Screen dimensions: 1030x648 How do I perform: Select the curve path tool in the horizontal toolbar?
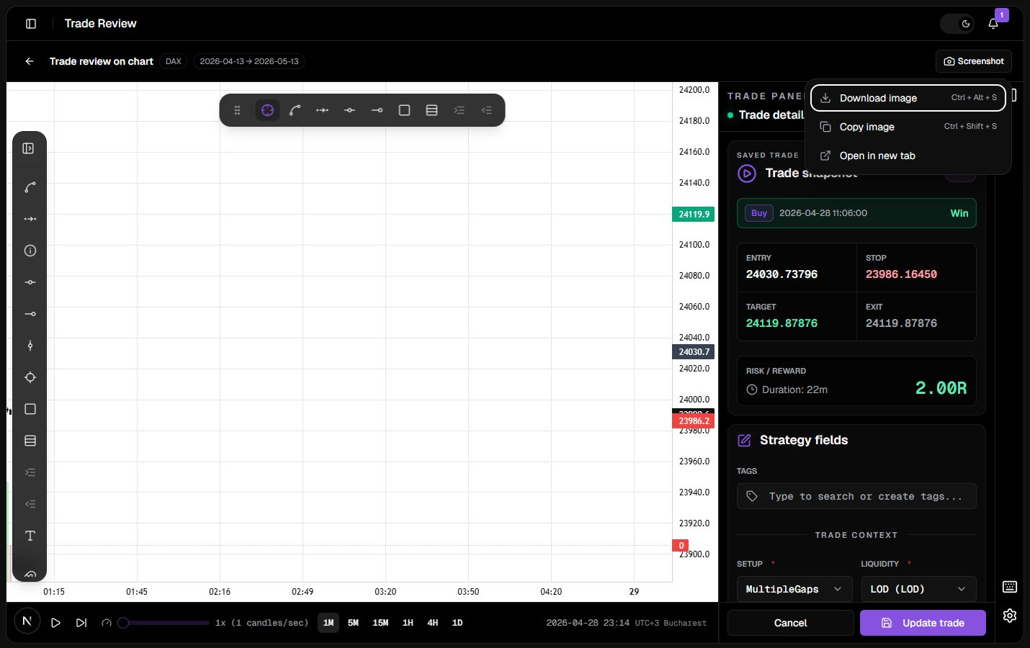(295, 110)
